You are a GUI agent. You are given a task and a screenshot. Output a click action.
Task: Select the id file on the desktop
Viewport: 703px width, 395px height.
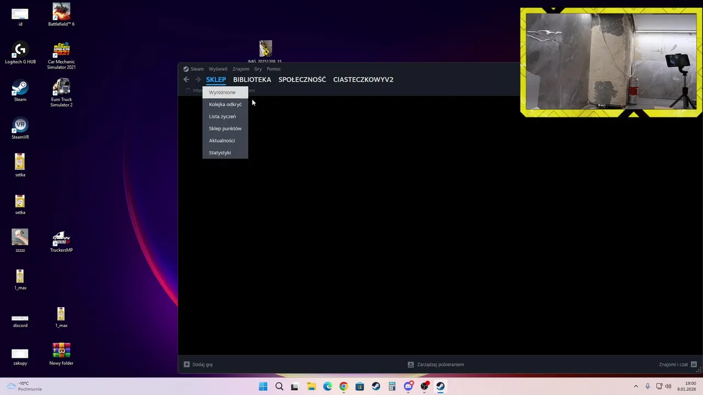(x=20, y=17)
